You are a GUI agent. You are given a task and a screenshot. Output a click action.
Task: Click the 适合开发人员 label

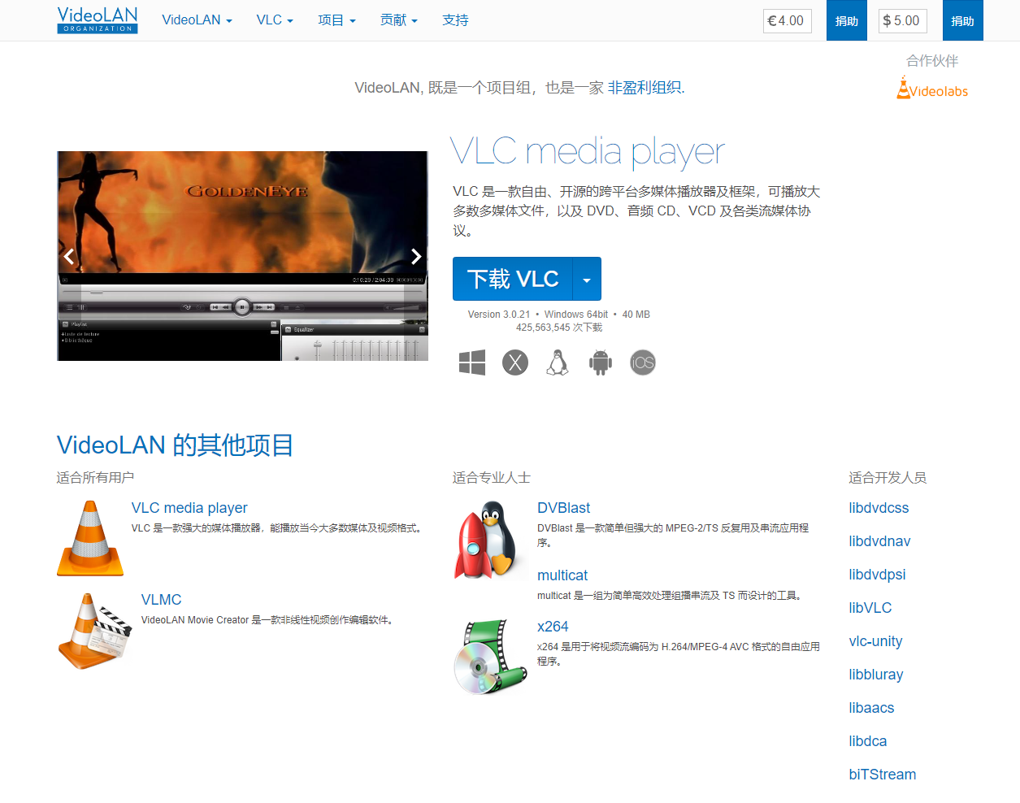click(888, 478)
